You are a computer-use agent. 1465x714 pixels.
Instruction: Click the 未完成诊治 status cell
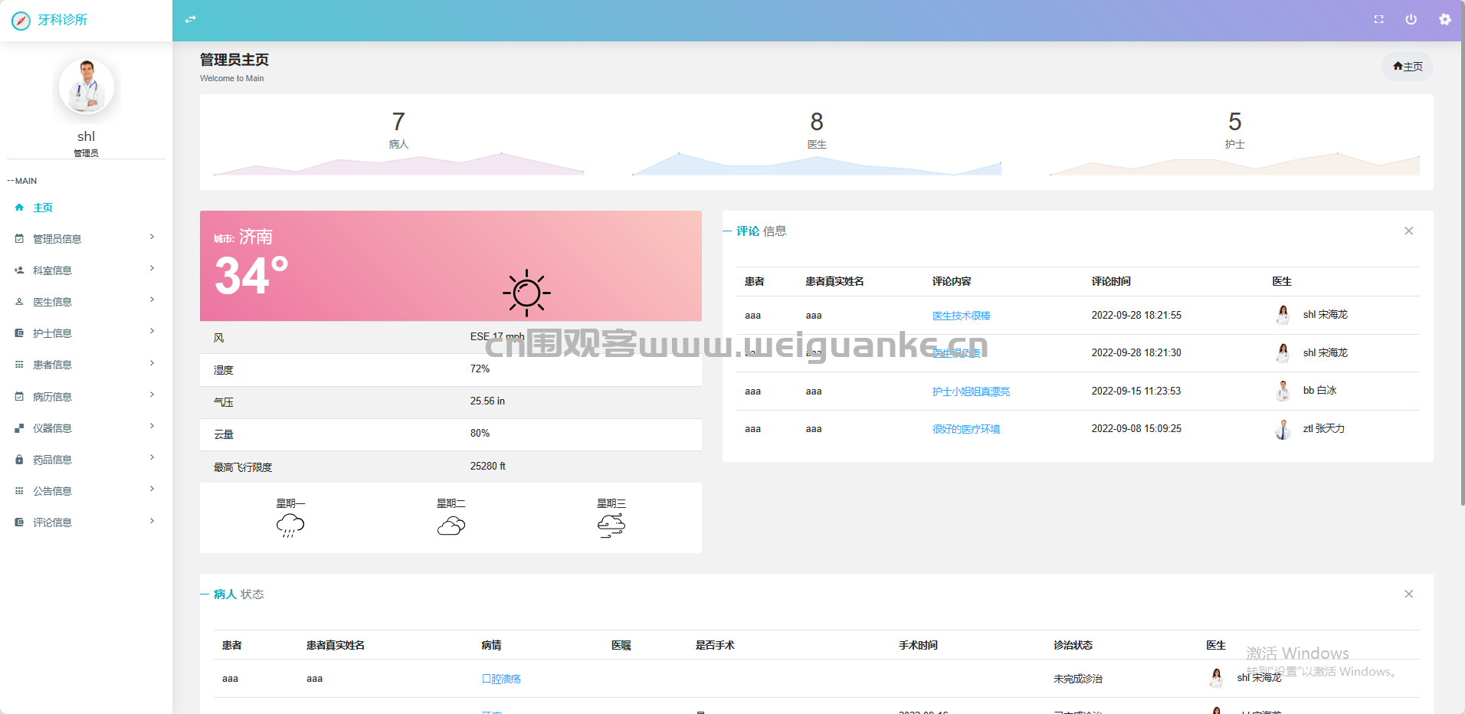pyautogui.click(x=1077, y=679)
